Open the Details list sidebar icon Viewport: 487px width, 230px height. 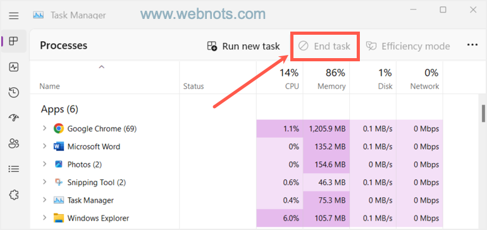(14, 169)
